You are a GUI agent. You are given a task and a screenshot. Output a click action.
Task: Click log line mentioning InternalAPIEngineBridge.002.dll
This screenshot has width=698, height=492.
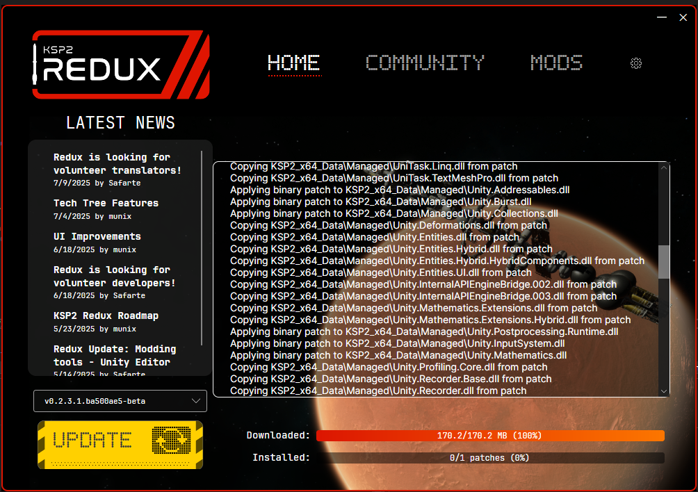pyautogui.click(x=423, y=284)
